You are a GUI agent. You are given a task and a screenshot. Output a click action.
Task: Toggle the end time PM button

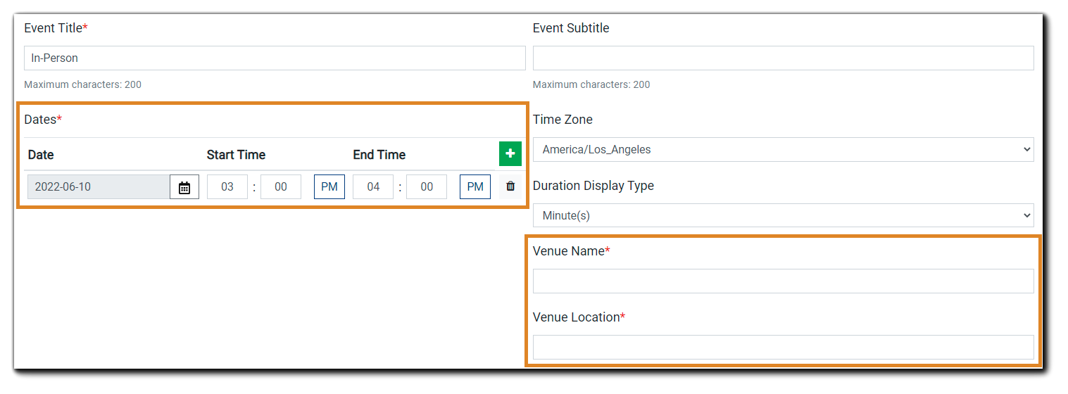475,187
